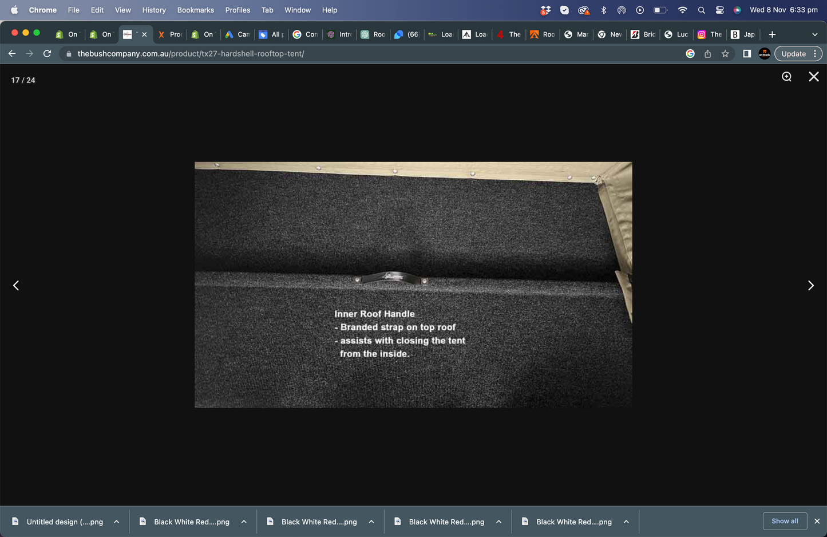This screenshot has height=537, width=827.
Task: Switch to the 'Nev' tab
Action: [x=609, y=34]
